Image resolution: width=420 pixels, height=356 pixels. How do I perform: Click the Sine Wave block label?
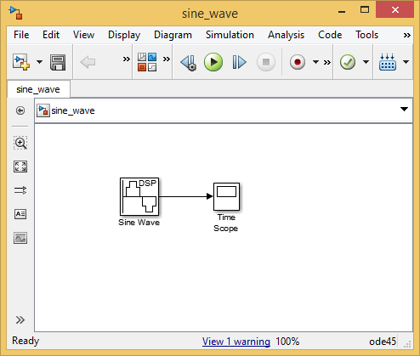pos(139,223)
